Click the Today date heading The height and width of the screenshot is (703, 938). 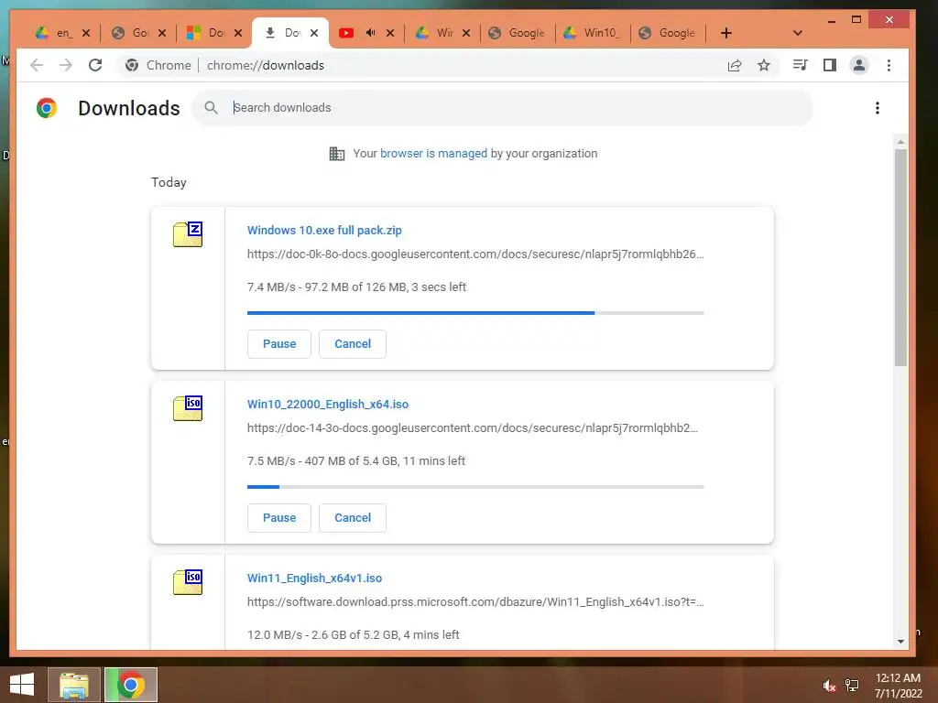pyautogui.click(x=169, y=182)
